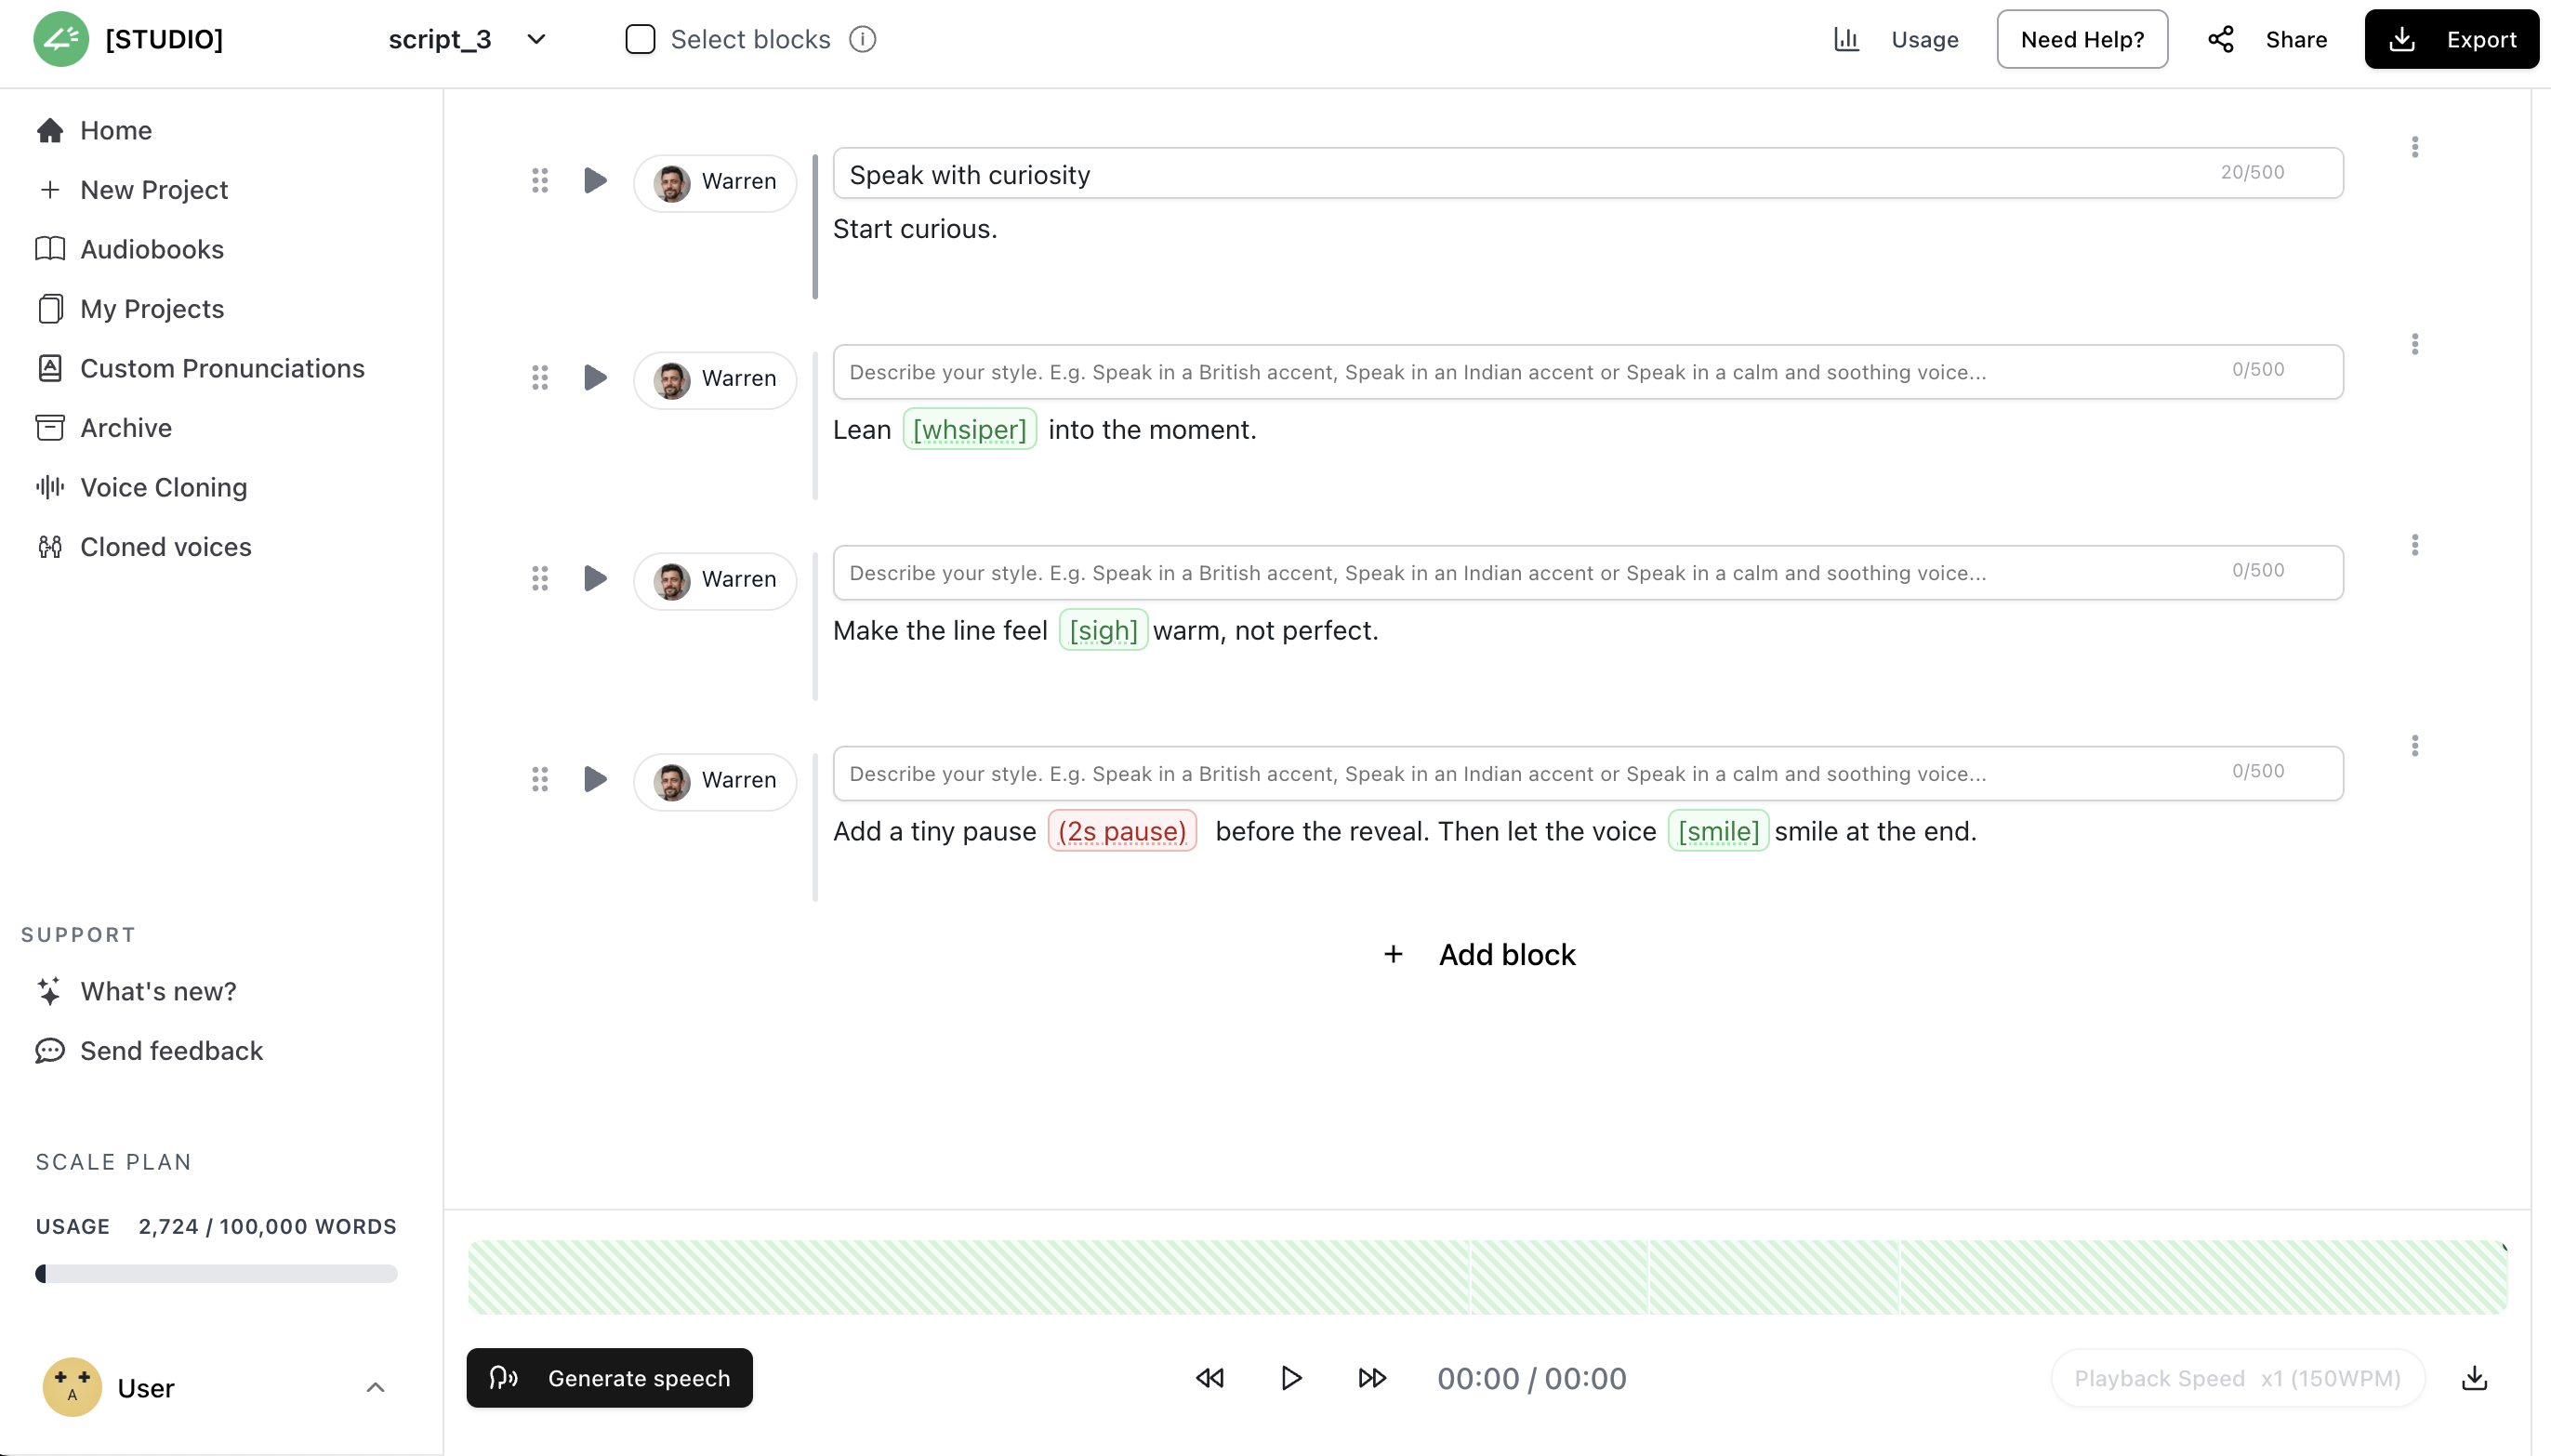Rewind playback
The height and width of the screenshot is (1456, 2551).
pyautogui.click(x=1209, y=1379)
